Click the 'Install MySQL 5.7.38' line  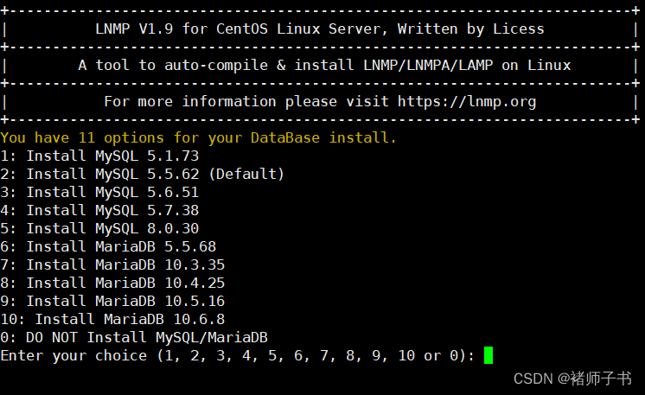pyautogui.click(x=99, y=210)
